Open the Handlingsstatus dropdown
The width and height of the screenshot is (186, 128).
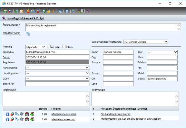[57, 73]
